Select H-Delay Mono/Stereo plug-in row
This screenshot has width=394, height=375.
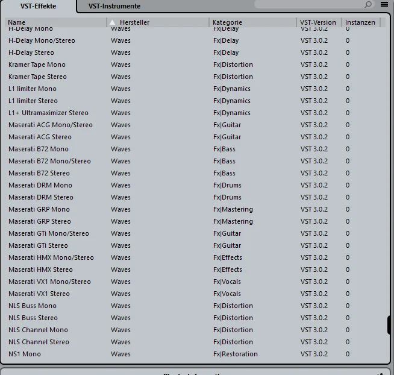click(x=195, y=40)
